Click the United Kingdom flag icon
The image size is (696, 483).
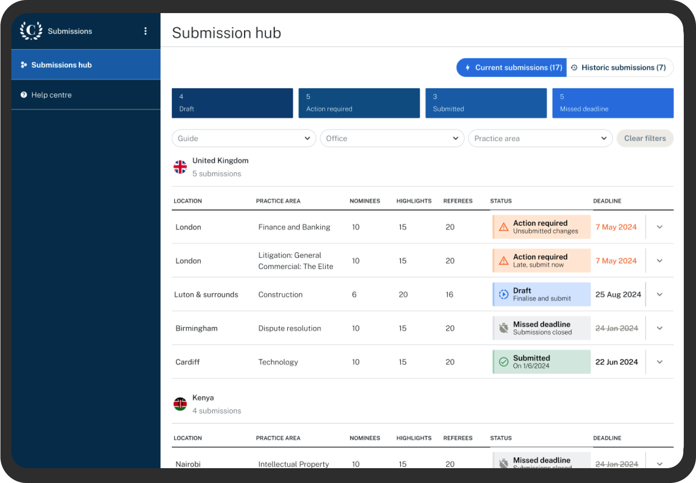click(180, 167)
